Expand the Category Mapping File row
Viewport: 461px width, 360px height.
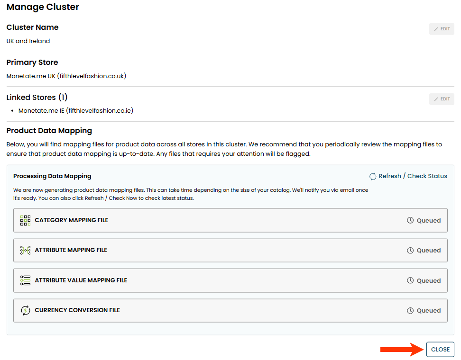pos(230,220)
